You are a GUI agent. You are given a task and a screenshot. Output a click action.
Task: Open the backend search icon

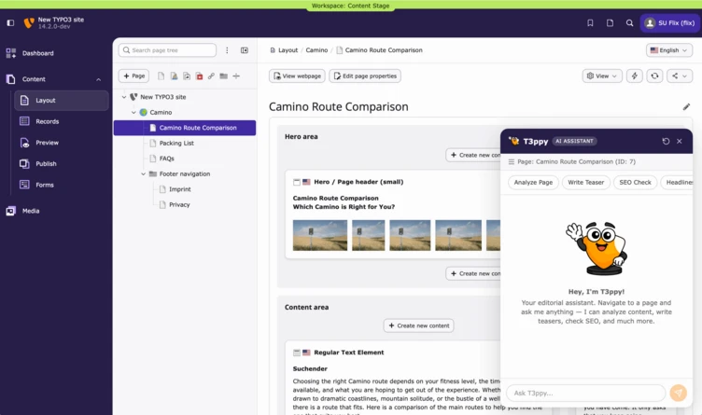tap(629, 22)
